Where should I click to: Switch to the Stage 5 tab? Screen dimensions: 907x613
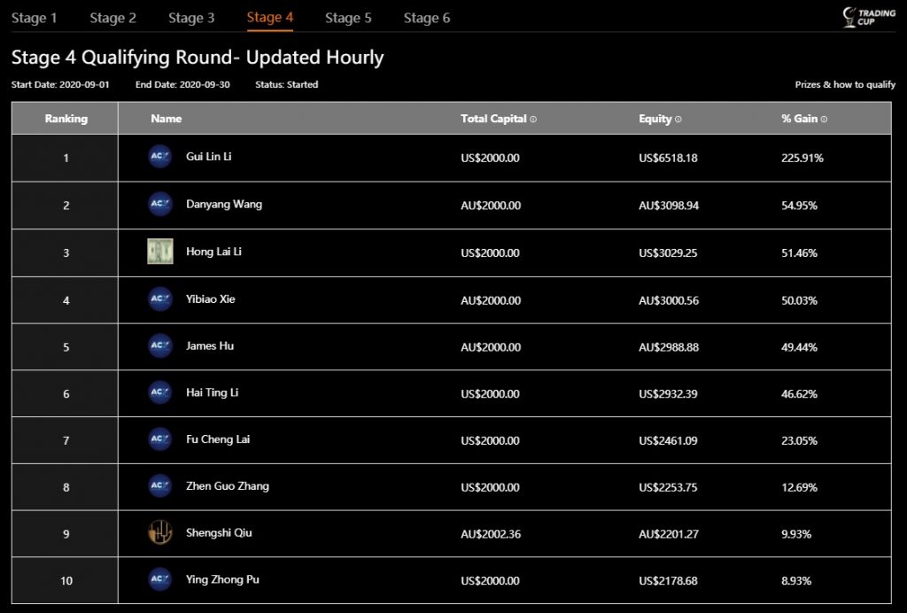(348, 18)
